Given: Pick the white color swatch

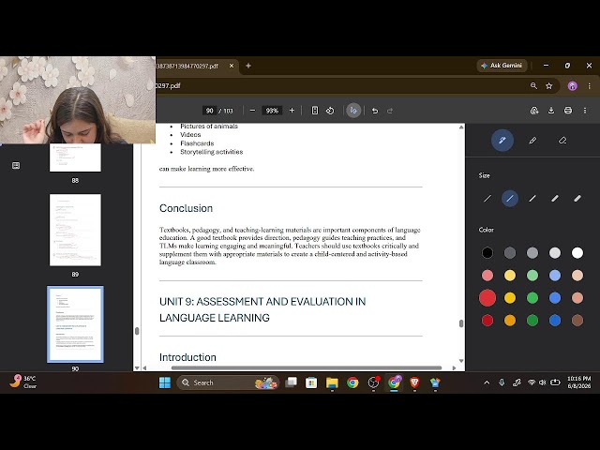Looking at the screenshot, I should click(x=577, y=252).
